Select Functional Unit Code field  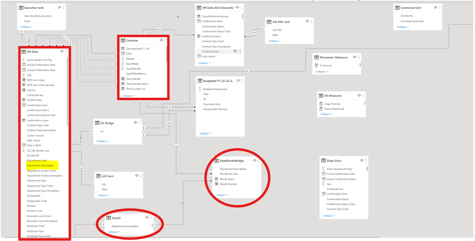point(412,21)
